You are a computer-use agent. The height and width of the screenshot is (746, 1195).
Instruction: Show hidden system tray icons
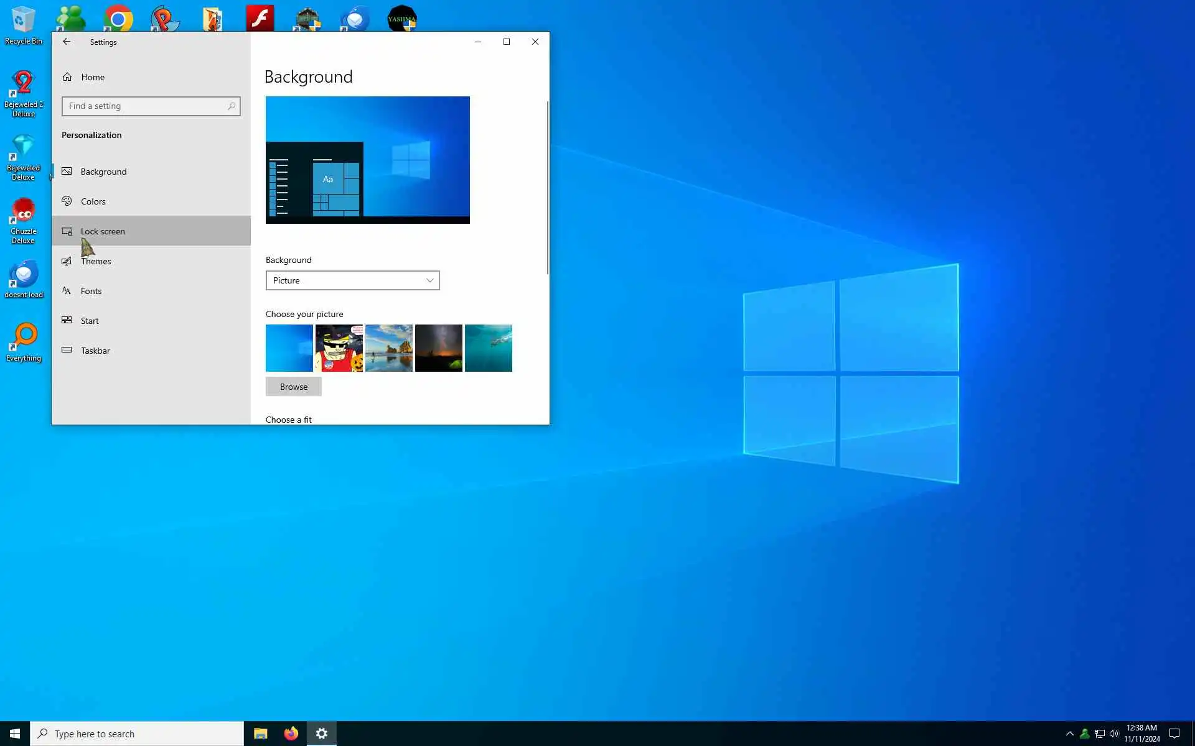(1069, 734)
